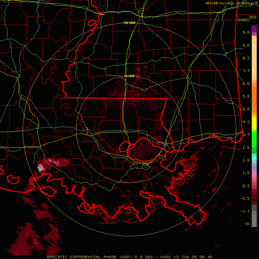Image resolution: width=259 pixels, height=259 pixels.
Task: Click the orange segment of the color bar
Action: click(254, 98)
